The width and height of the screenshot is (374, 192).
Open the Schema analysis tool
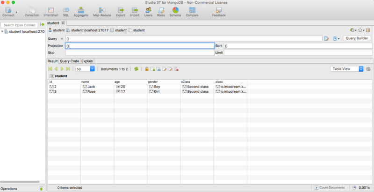pos(175,12)
